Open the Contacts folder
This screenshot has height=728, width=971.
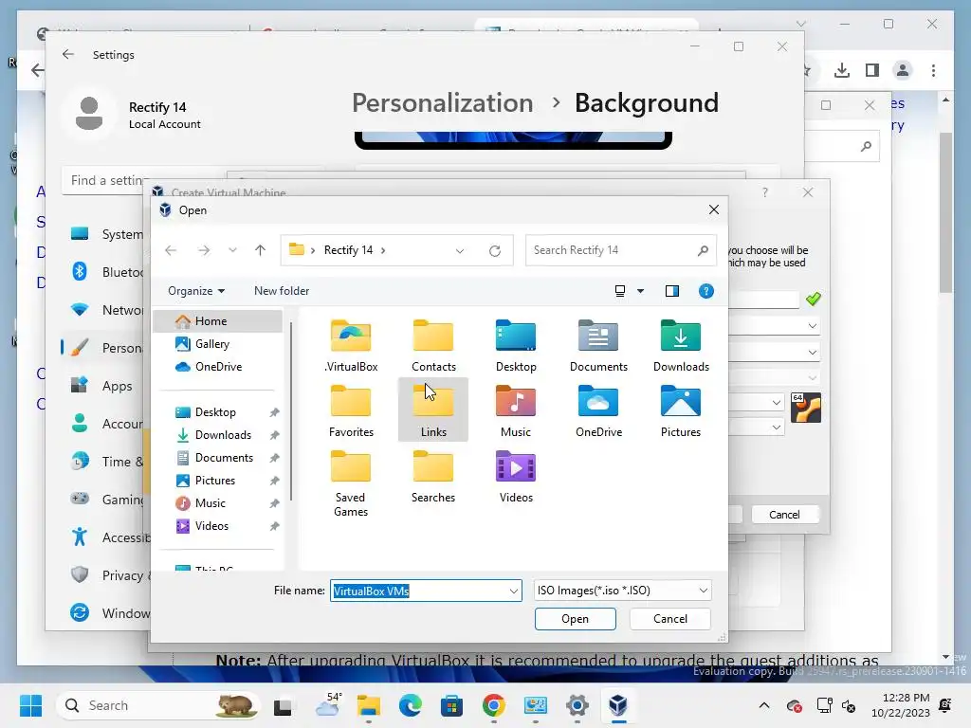[433, 345]
